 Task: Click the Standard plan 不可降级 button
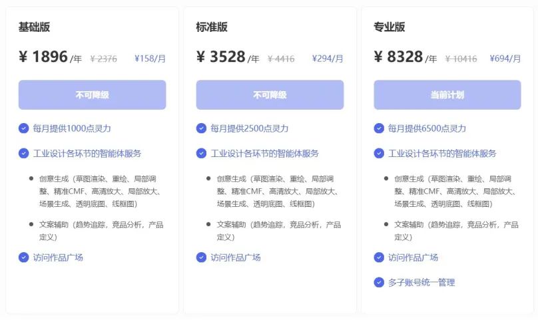(270, 95)
